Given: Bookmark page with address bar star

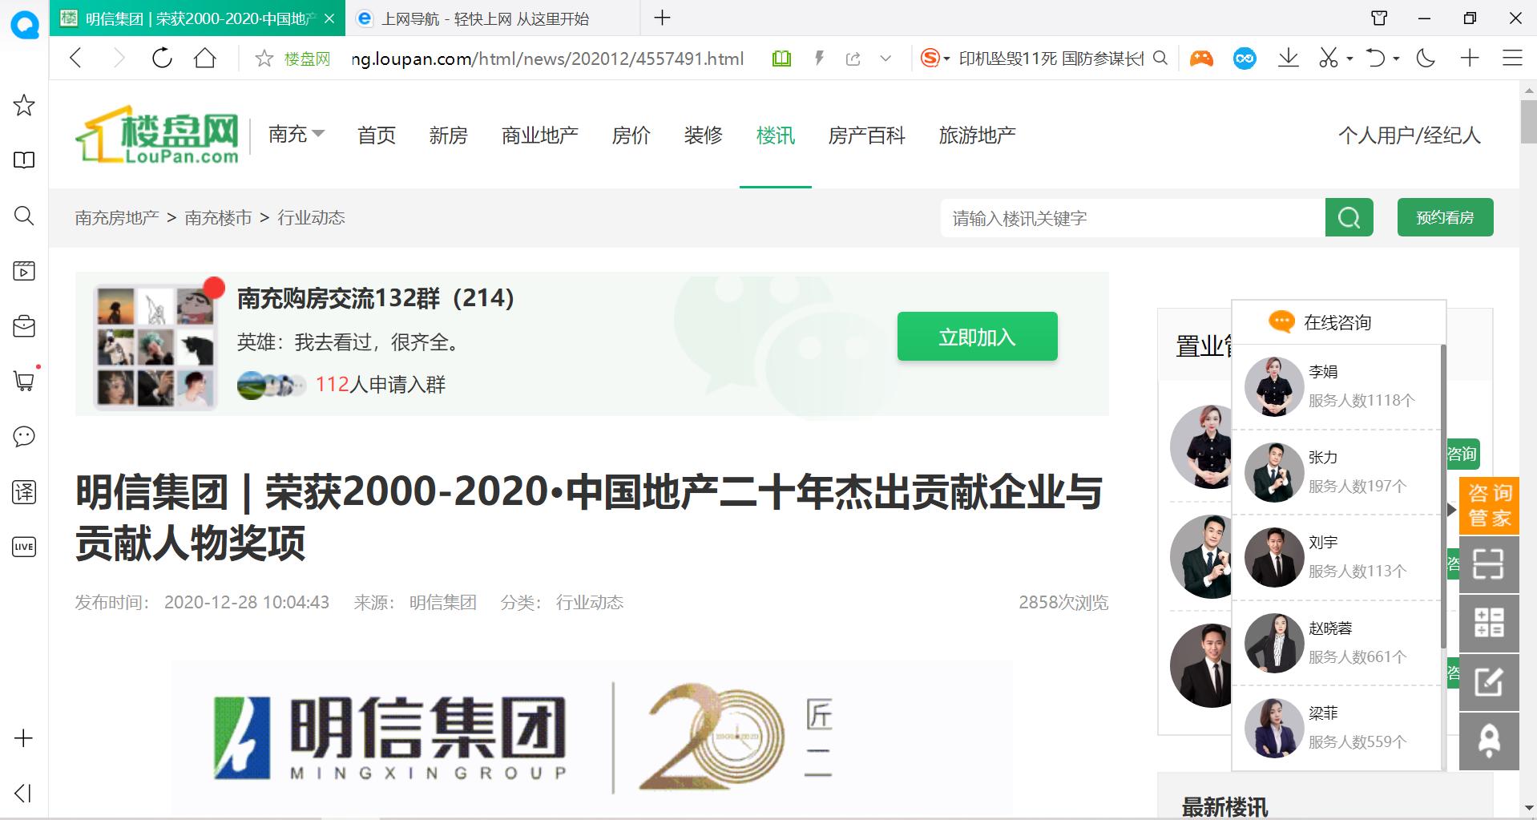Looking at the screenshot, I should (x=264, y=59).
